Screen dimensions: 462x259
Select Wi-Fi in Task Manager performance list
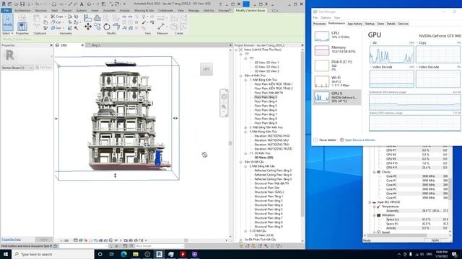[337, 81]
